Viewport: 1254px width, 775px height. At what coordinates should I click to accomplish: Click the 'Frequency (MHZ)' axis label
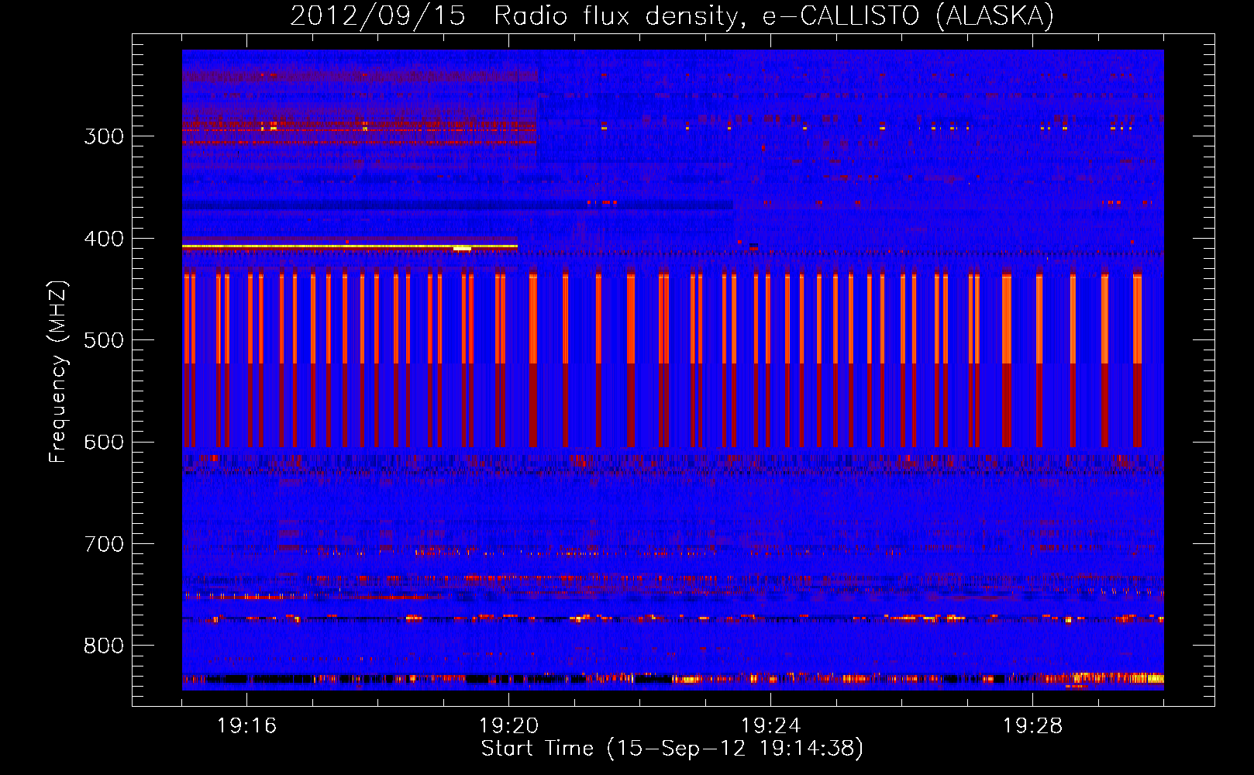tap(58, 371)
